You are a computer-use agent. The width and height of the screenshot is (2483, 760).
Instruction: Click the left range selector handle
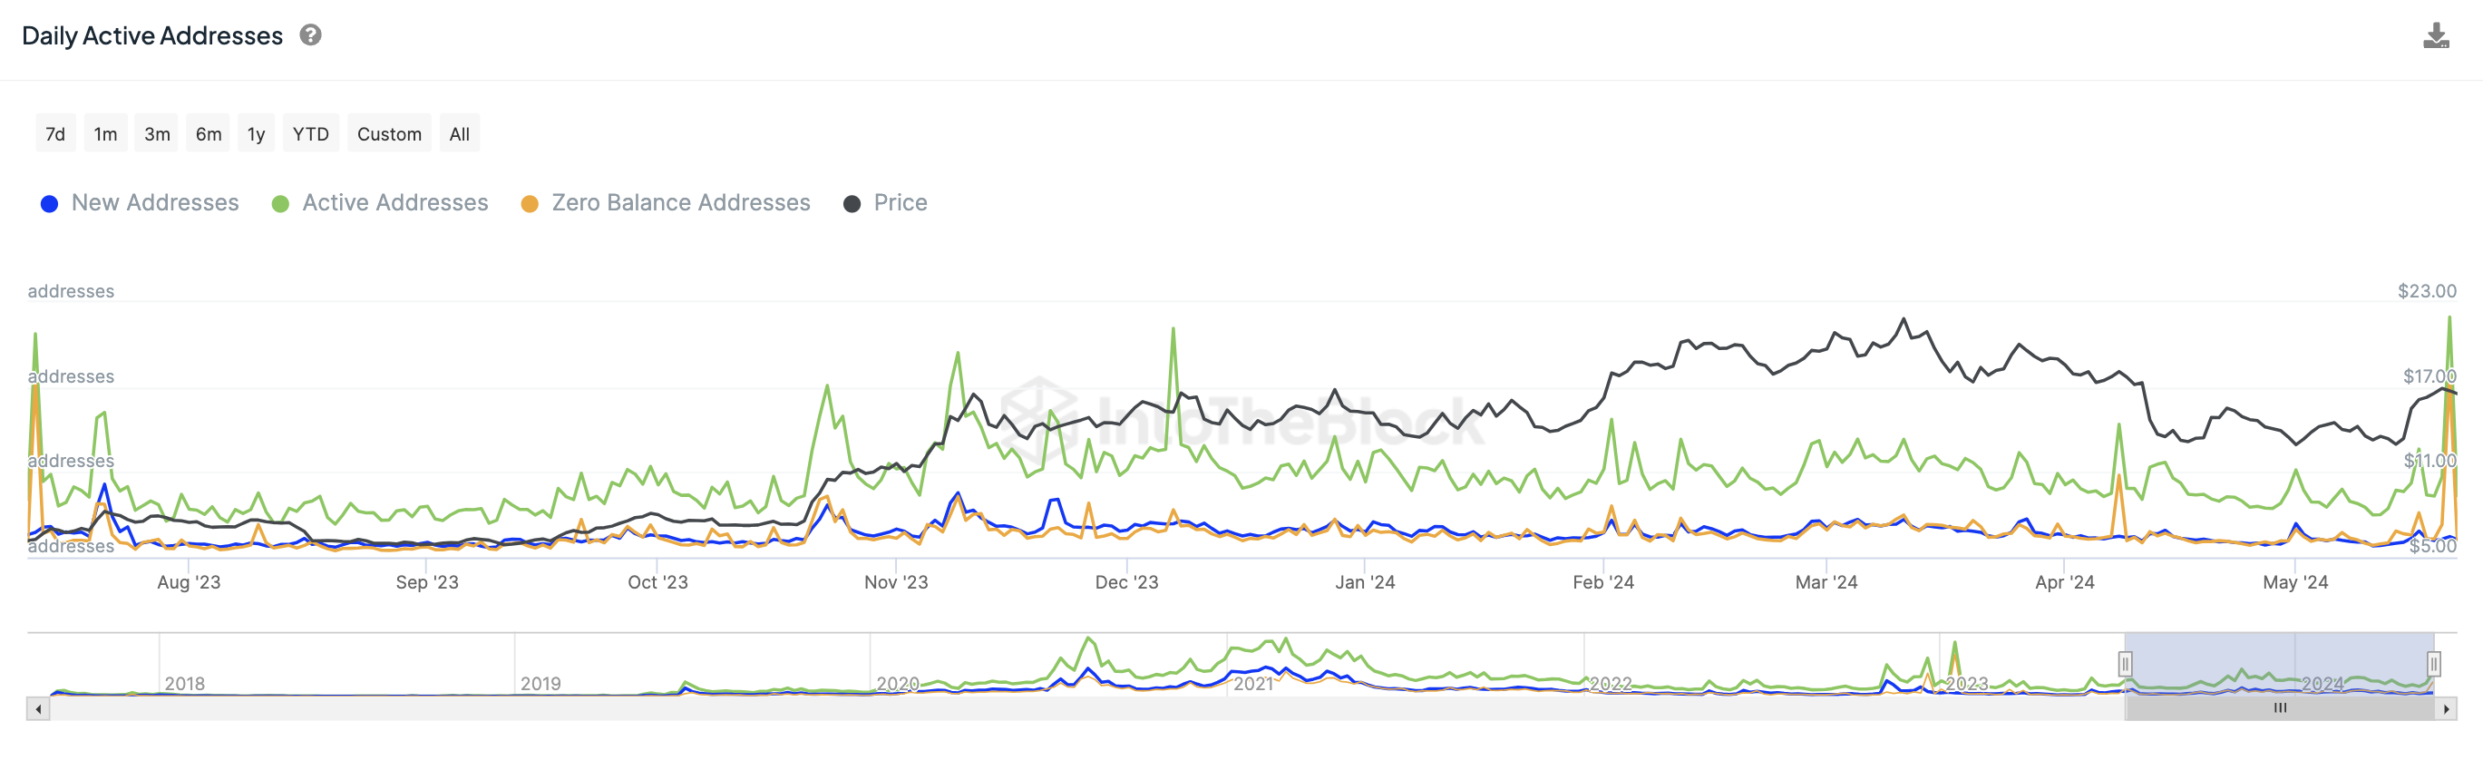pos(2125,664)
